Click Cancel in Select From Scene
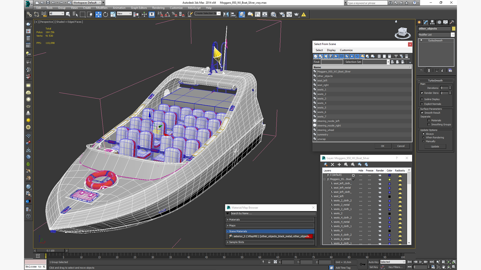481x270 pixels. 401,146
